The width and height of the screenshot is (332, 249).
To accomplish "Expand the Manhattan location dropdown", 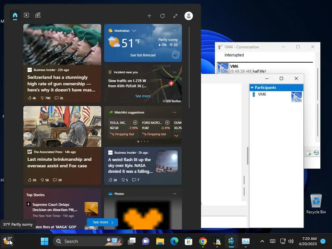I will (134, 30).
